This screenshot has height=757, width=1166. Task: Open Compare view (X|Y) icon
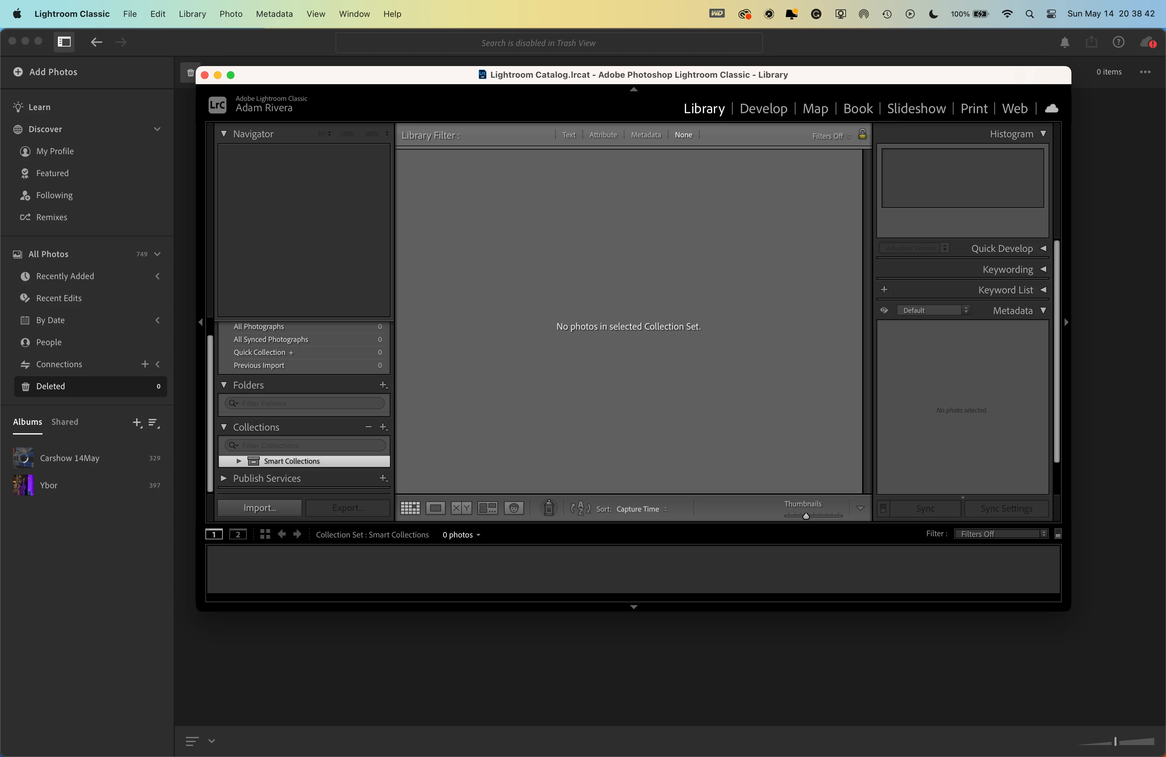pyautogui.click(x=461, y=508)
